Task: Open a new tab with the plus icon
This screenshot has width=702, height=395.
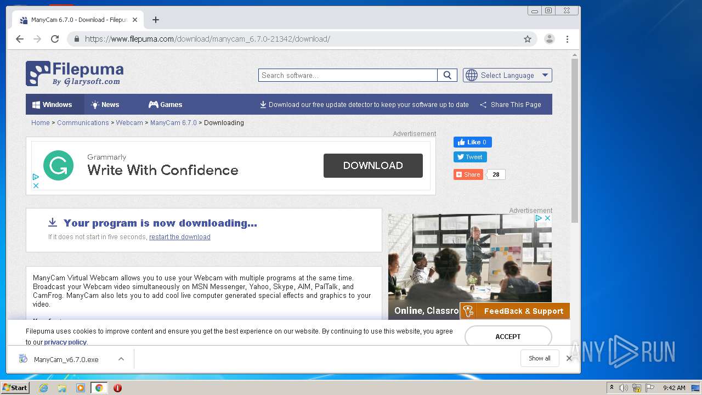Action: tap(156, 20)
